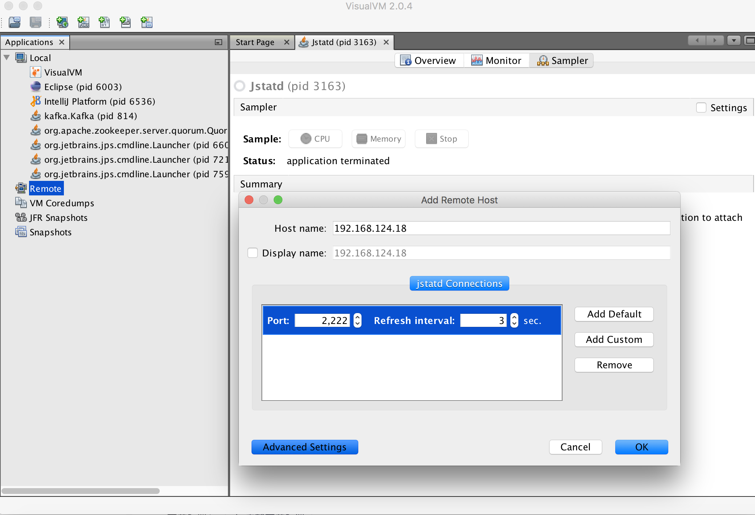The height and width of the screenshot is (515, 755).
Task: Click the Port number stepper arrows
Action: pyautogui.click(x=358, y=320)
